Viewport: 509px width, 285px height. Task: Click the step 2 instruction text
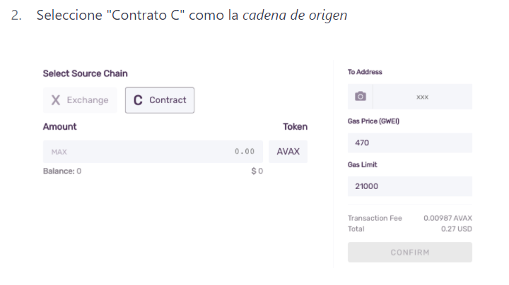pos(192,16)
